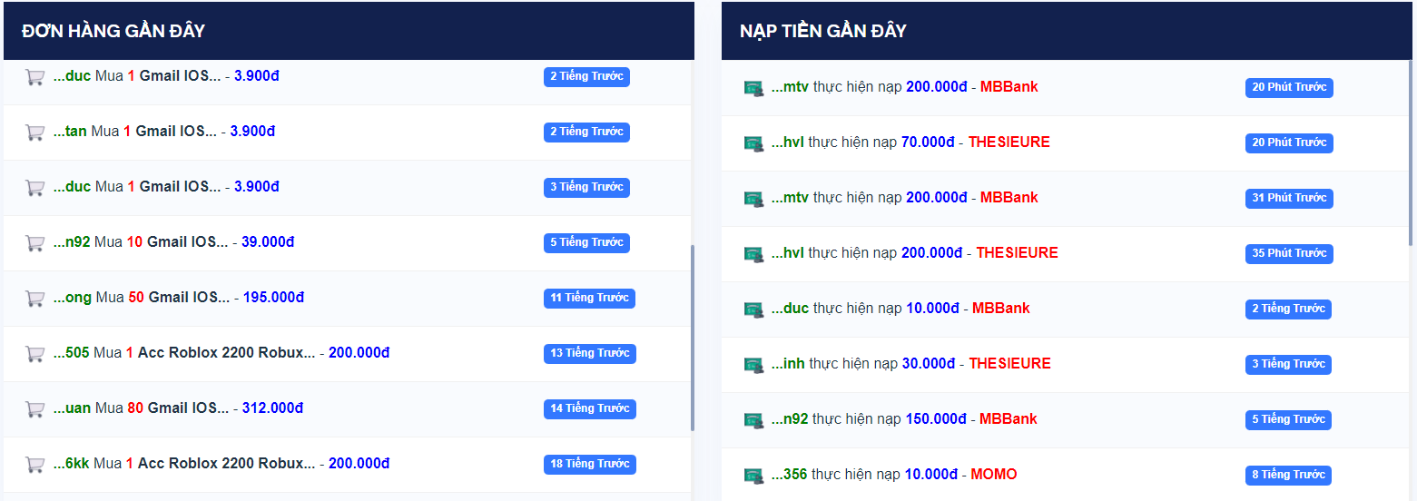Click 20 Phút Trước badge in ...mtv deposit row
Screen dimensions: 1417x501
click(1289, 87)
